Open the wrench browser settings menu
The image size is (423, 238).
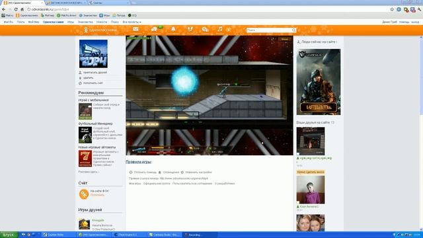coord(420,9)
